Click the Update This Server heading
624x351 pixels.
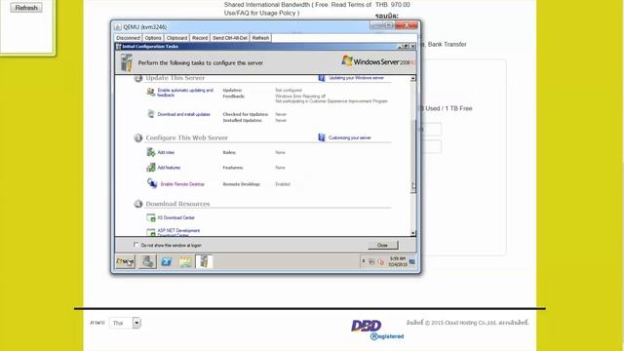click(175, 78)
